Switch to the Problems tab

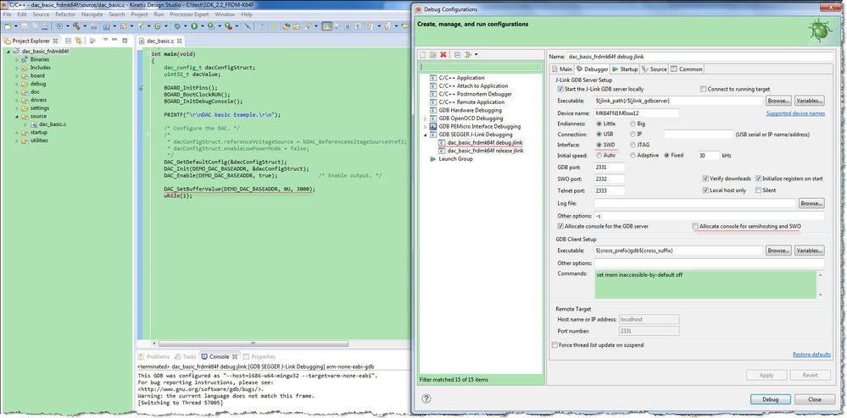(x=154, y=356)
